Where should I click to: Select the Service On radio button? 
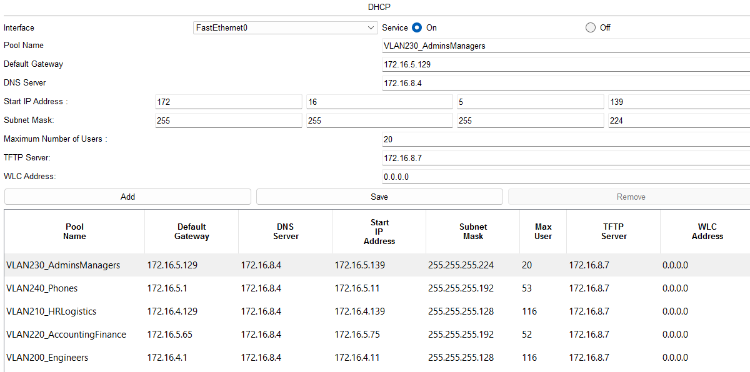tap(417, 27)
